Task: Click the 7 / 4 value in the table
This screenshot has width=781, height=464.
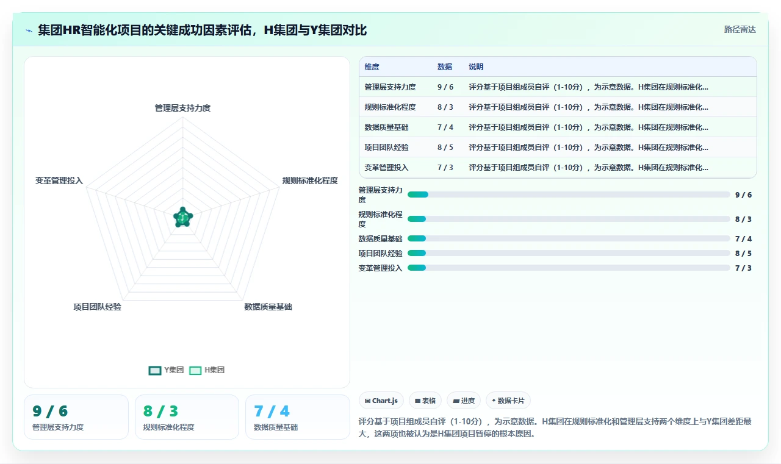Action: click(445, 127)
